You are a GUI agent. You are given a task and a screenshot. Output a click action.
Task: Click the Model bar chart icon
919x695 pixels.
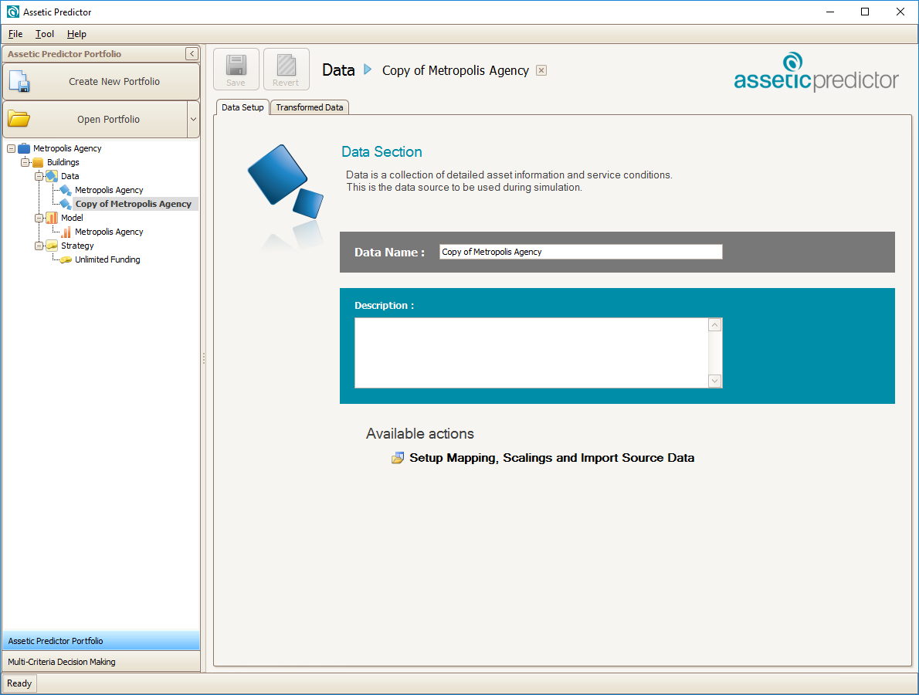point(52,218)
